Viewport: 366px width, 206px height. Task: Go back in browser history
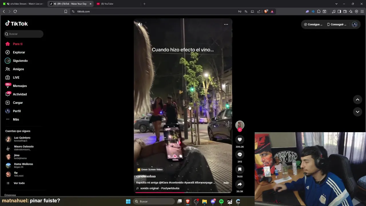point(4,11)
